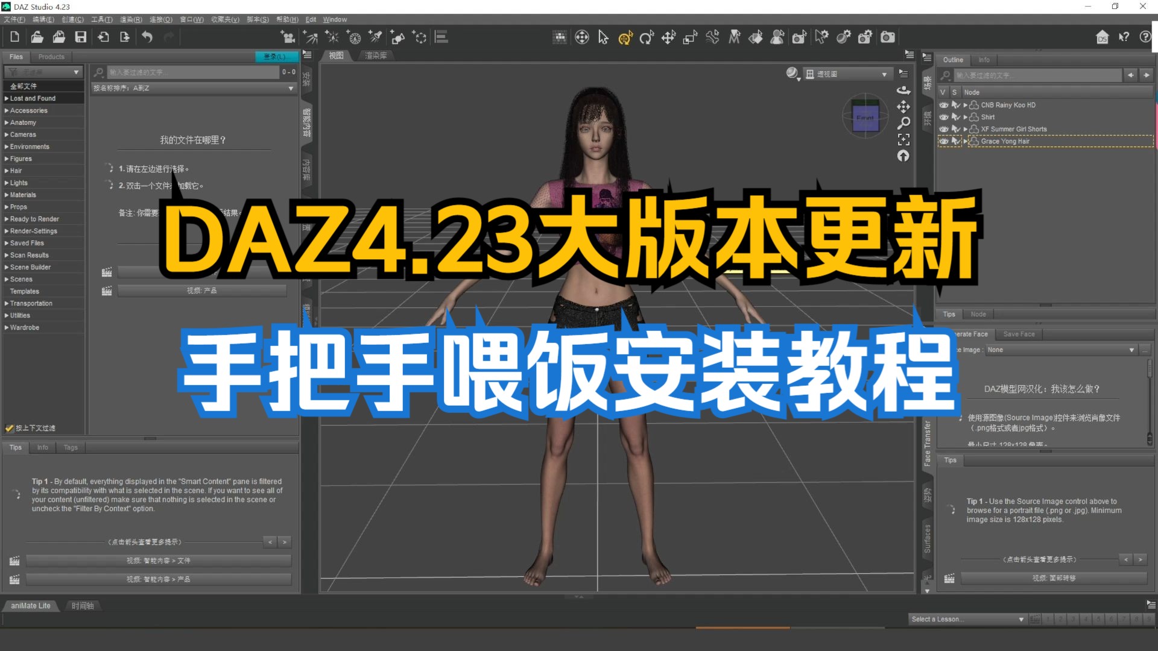1158x651 pixels.
Task: Open the Window menu
Action: (x=335, y=19)
